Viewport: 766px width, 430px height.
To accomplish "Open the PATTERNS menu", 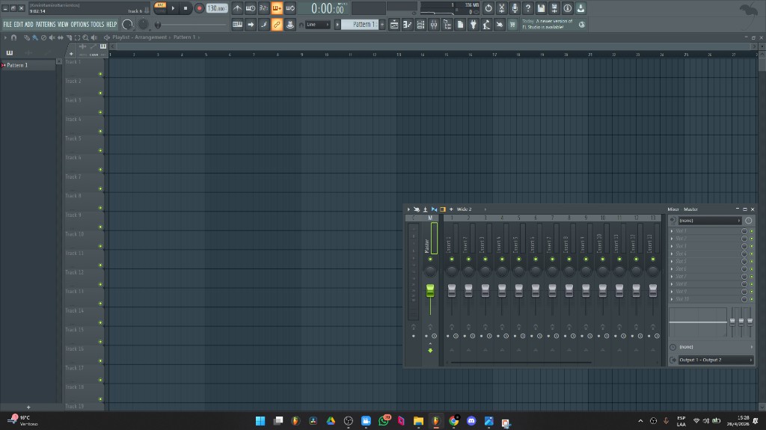I will [x=46, y=25].
